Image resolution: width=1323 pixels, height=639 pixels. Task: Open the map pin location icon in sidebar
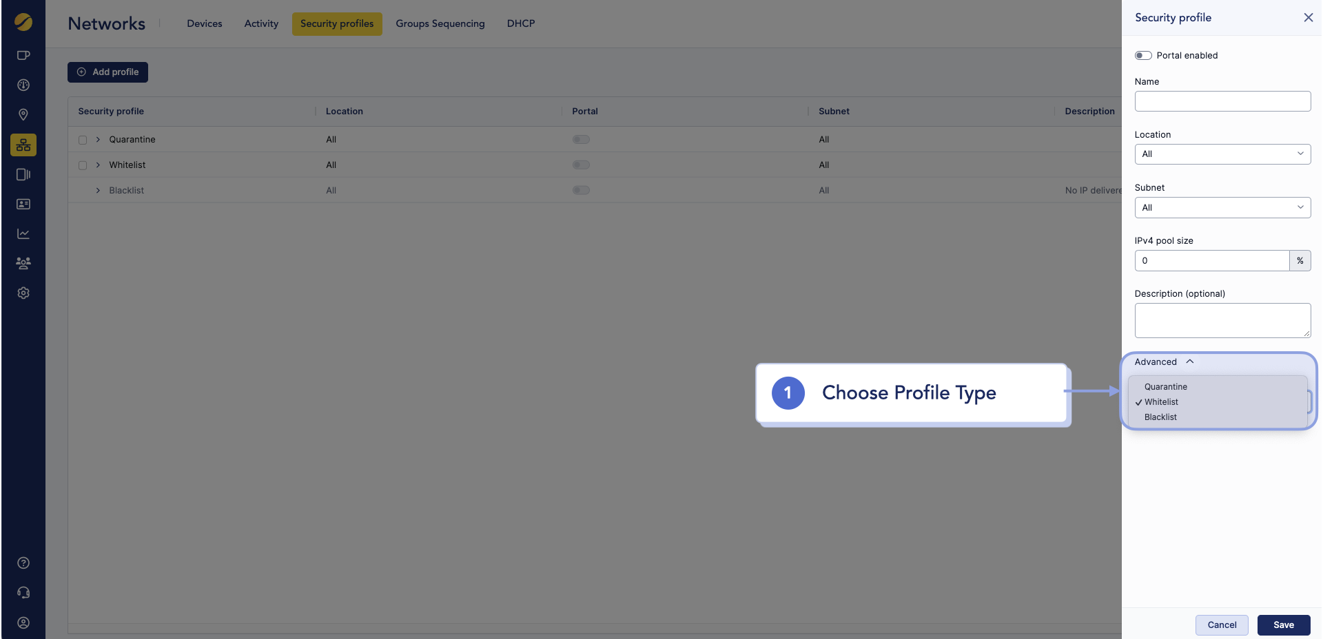click(23, 114)
